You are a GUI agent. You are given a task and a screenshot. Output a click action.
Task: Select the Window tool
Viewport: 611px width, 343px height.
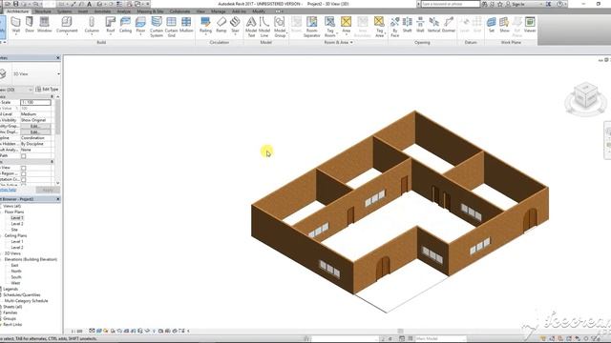[45, 25]
